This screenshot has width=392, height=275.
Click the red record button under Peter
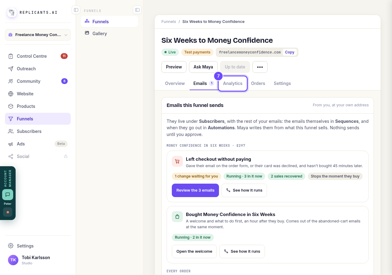pyautogui.click(x=8, y=212)
